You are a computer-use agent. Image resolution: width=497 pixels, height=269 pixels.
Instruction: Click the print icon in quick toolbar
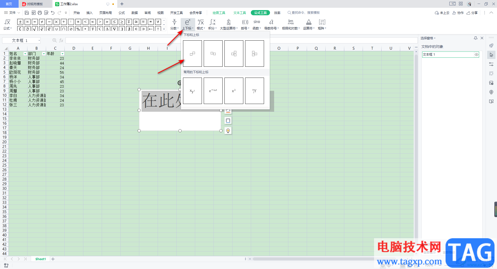coord(40,13)
